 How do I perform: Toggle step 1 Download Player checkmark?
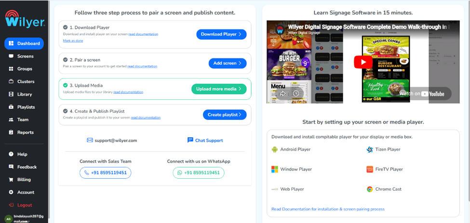pyautogui.click(x=65, y=27)
